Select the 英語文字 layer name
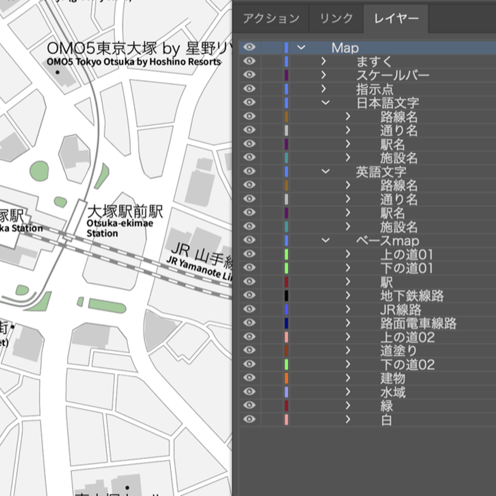 381,172
